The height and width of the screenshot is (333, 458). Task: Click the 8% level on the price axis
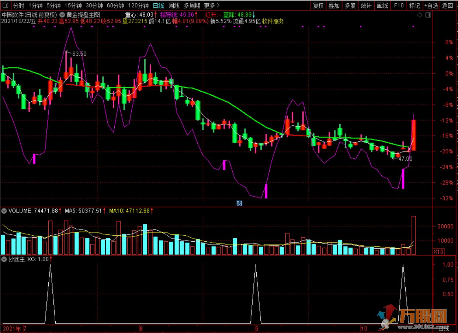click(449, 42)
